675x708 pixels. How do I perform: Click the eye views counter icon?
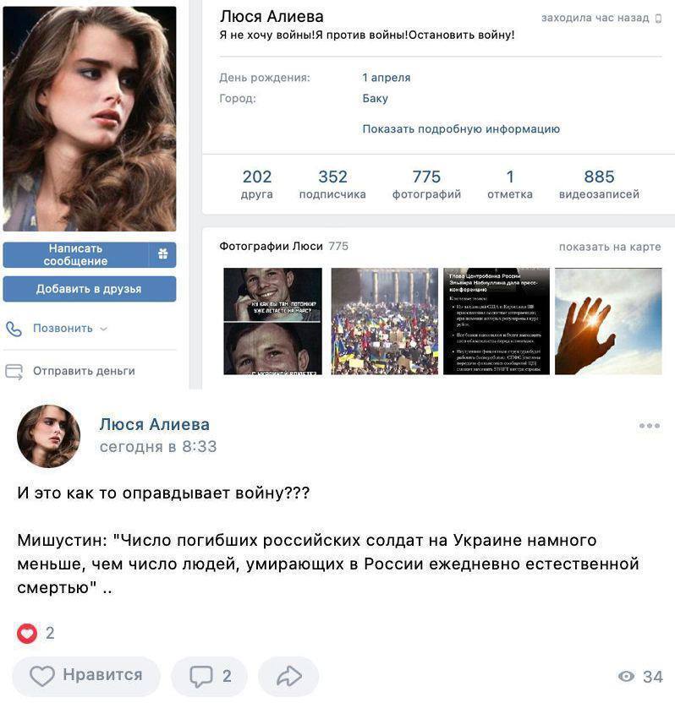pyautogui.click(x=626, y=676)
